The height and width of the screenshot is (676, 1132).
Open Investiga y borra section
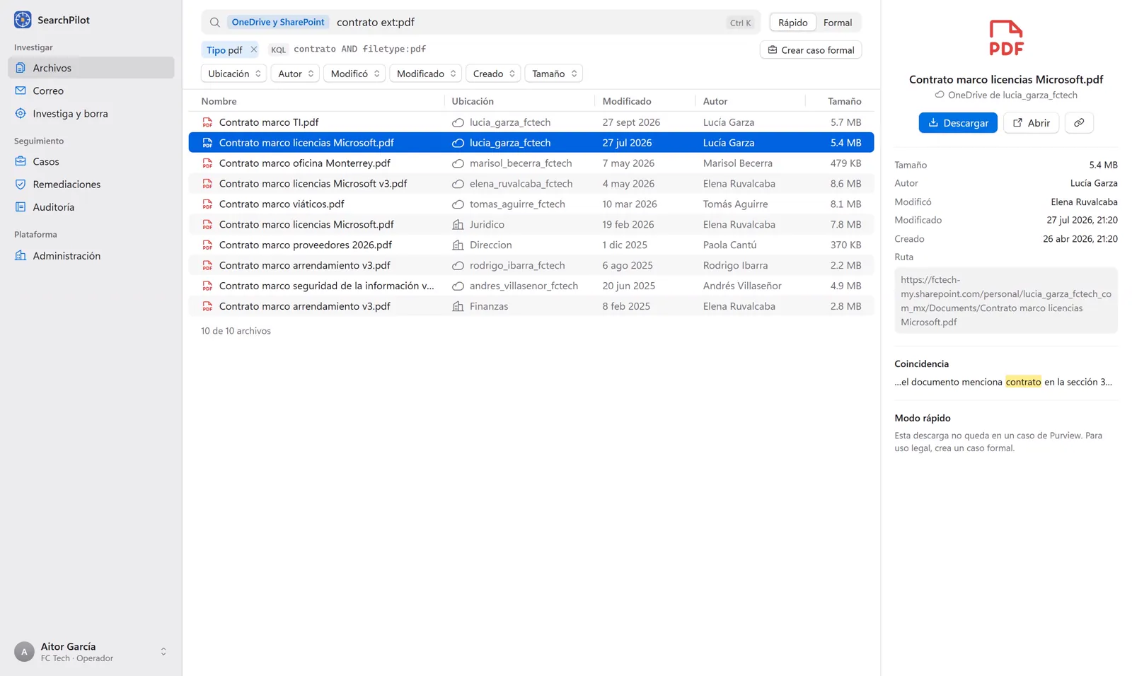[x=91, y=113]
